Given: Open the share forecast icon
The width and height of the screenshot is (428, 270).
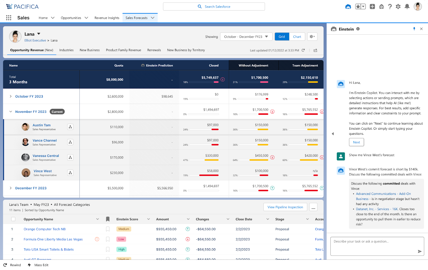Looking at the screenshot, I should [315, 50].
